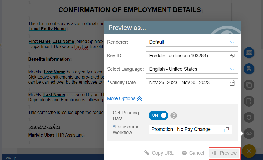
Task: Open the Validity Date calendar picker
Action: click(232, 83)
